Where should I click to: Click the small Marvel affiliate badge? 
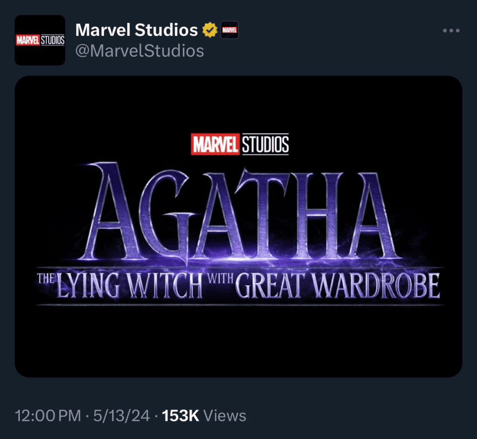click(229, 30)
